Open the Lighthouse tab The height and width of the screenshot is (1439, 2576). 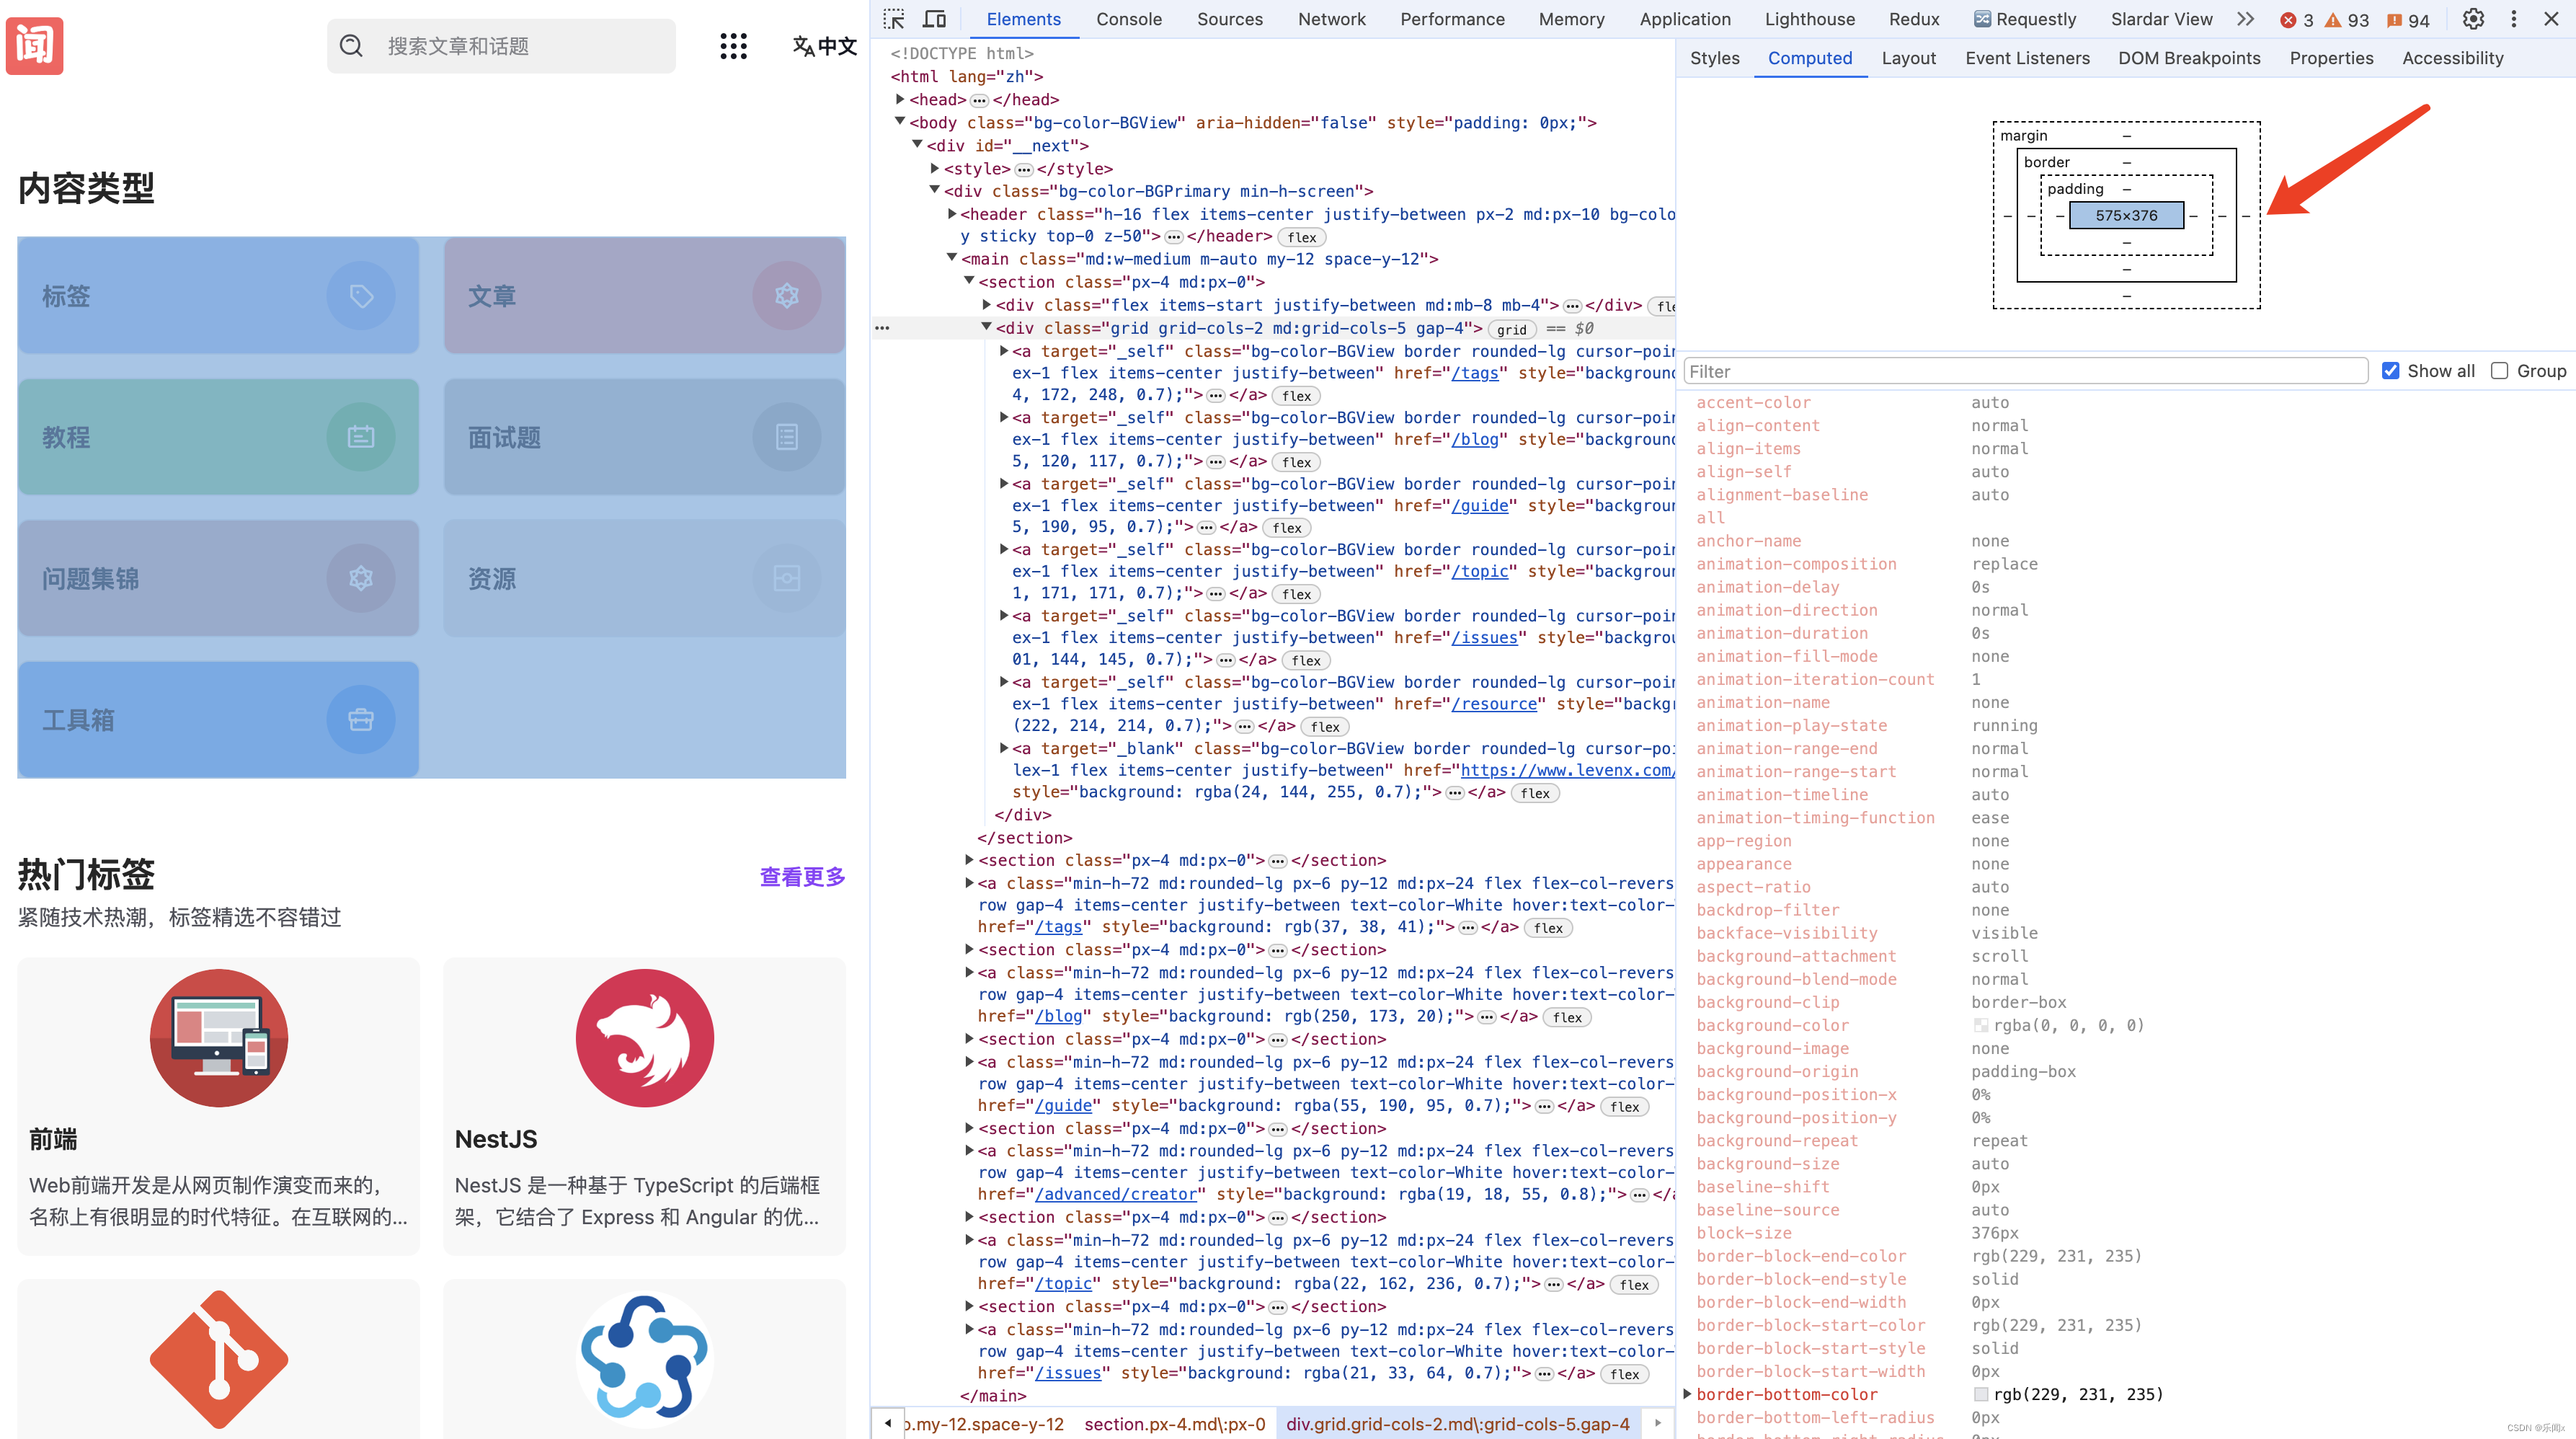tap(1809, 19)
